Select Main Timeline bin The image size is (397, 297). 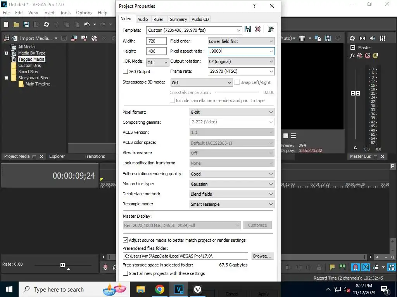click(38, 84)
